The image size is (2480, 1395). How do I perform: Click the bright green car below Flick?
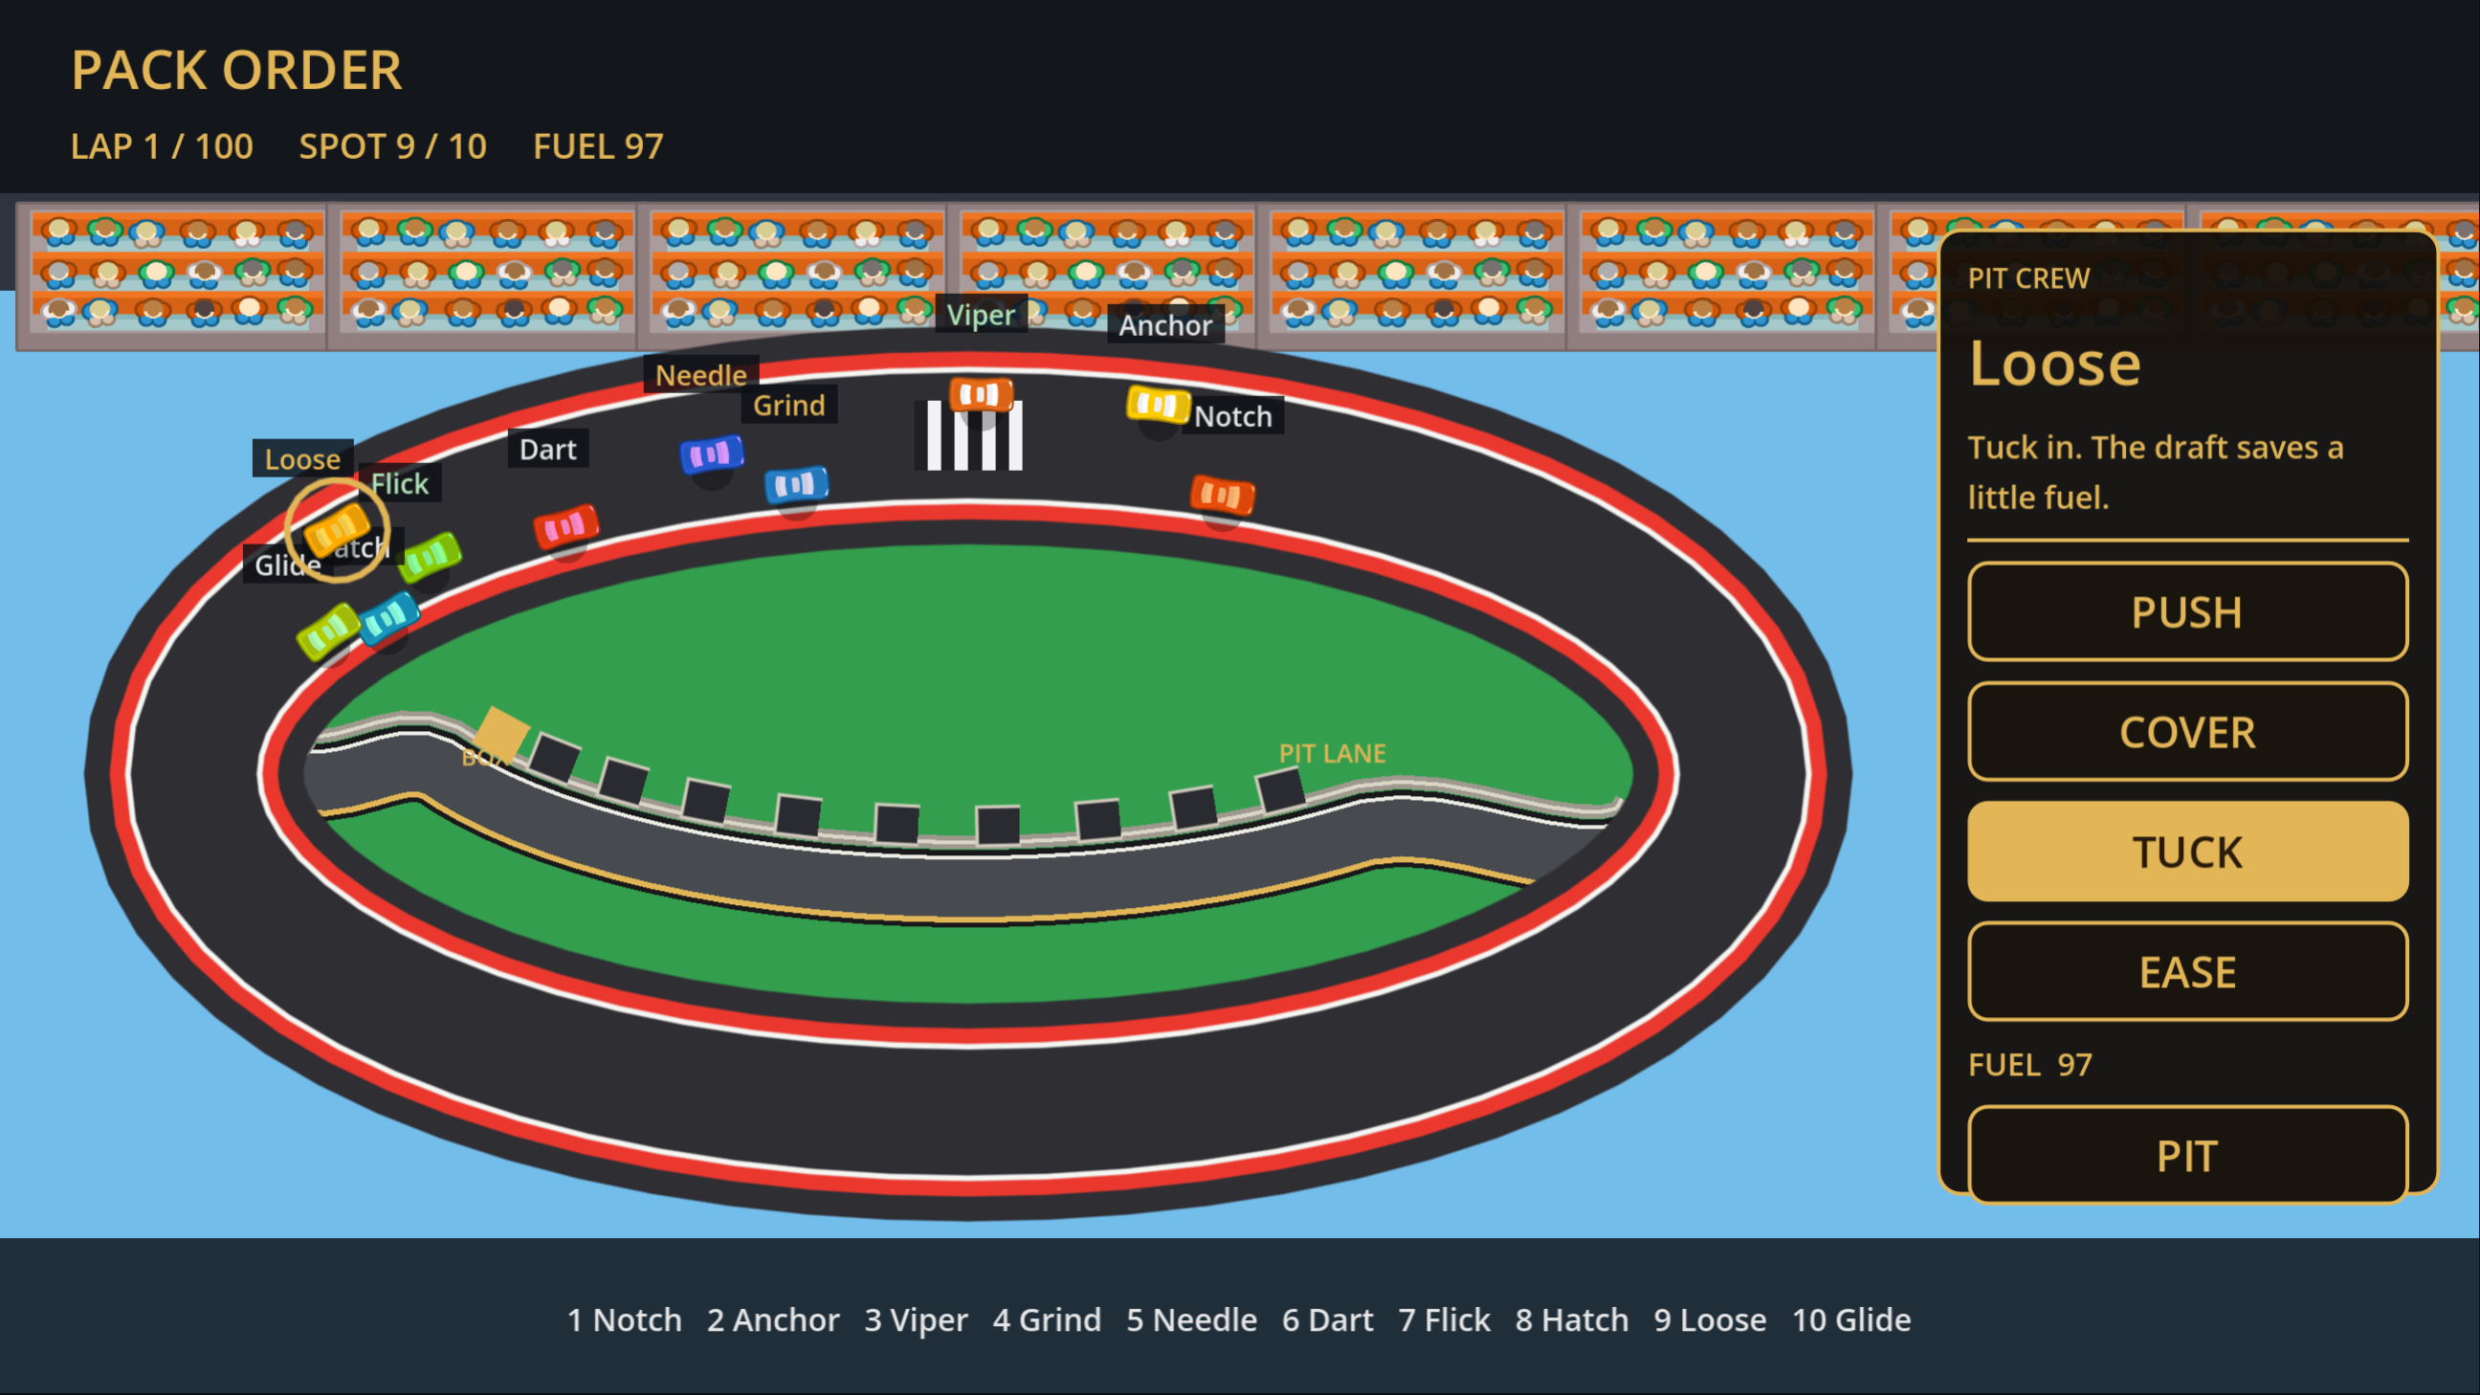pos(430,556)
